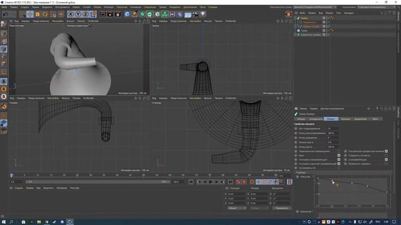Click the coordinate system icon next to Z
This screenshot has width=401, height=225.
point(93,14)
